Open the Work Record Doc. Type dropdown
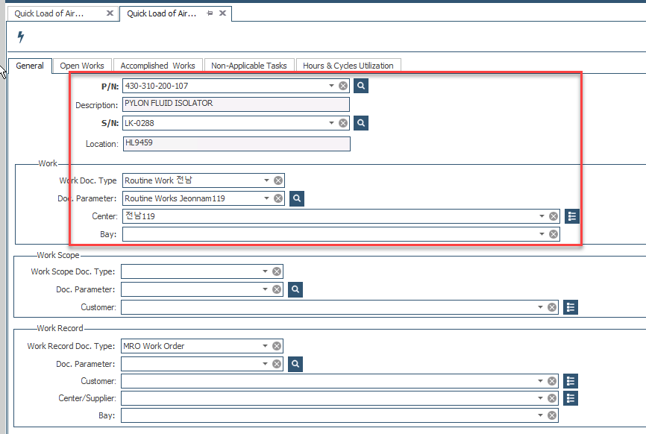 tap(265, 346)
